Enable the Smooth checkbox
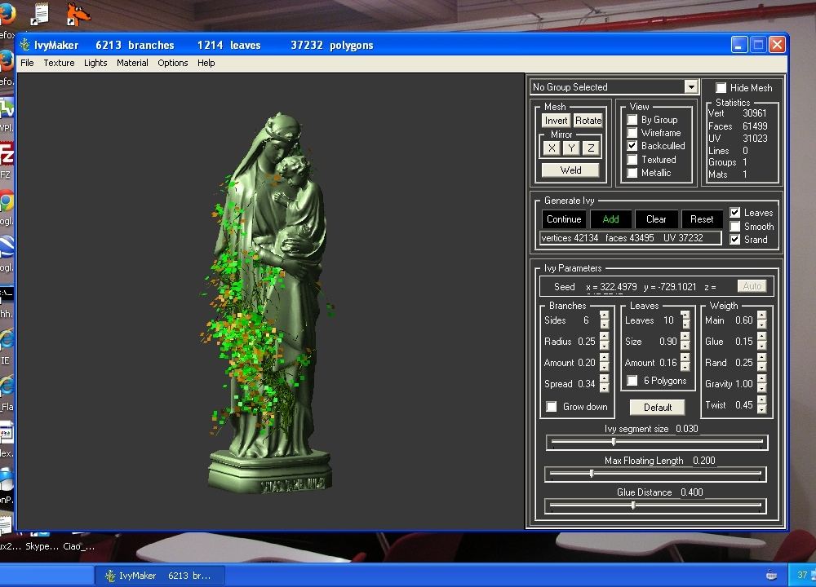The width and height of the screenshot is (816, 587). pos(735,226)
